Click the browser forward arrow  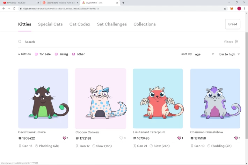click(x=9, y=8)
